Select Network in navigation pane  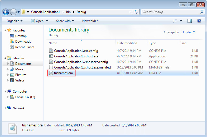[18, 108]
